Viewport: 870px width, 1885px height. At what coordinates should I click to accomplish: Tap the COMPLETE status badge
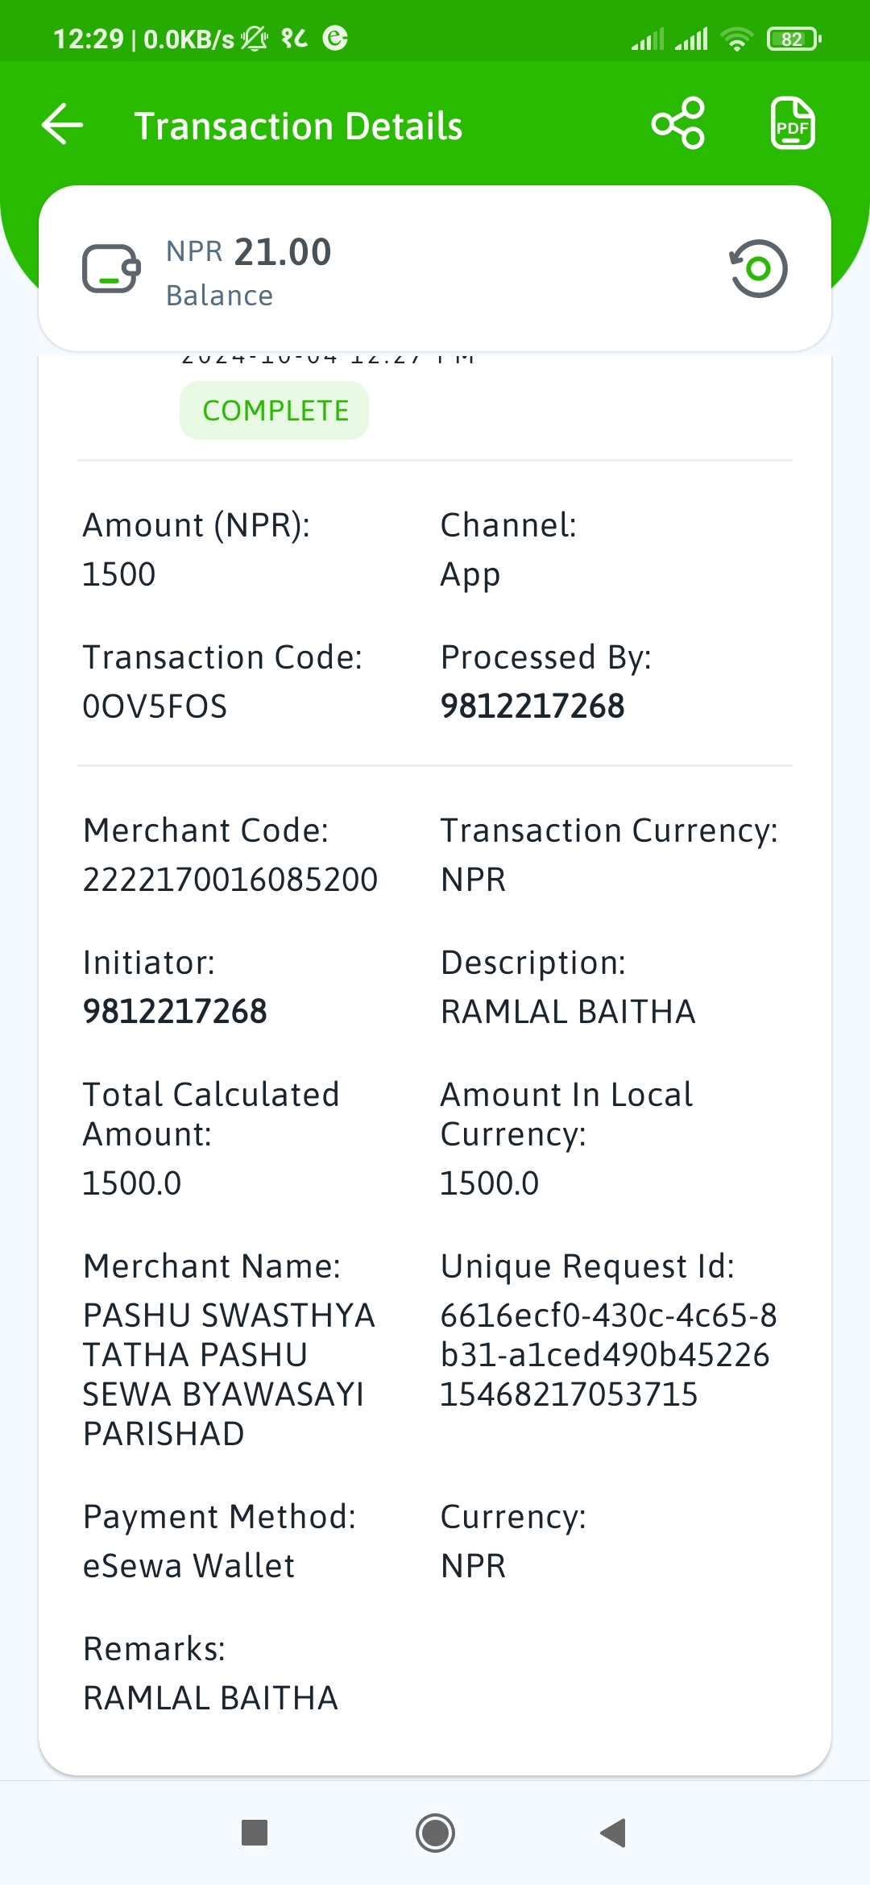pos(275,411)
